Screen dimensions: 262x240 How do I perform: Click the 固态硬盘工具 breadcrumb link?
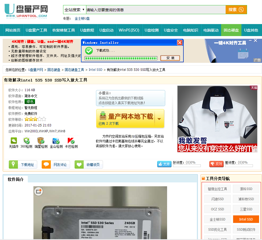tap(74, 70)
